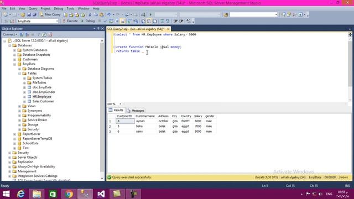The height and width of the screenshot is (199, 354).
Task: Open Visual Studio from the taskbar
Action: click(x=101, y=194)
